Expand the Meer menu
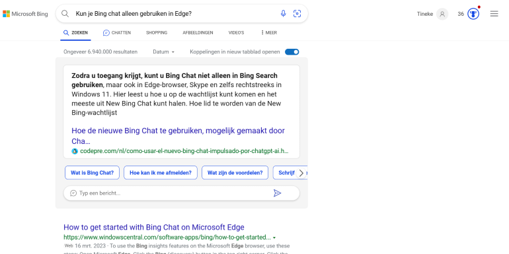This screenshot has width=509, height=254. (x=269, y=33)
